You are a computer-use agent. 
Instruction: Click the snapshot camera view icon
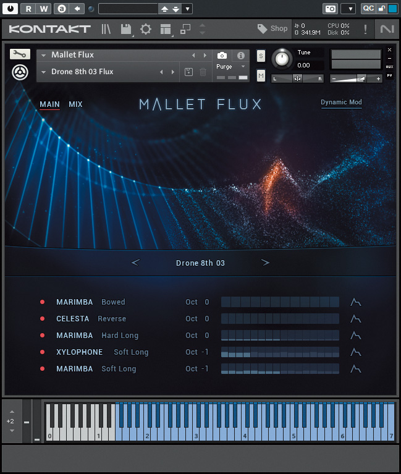coord(222,56)
